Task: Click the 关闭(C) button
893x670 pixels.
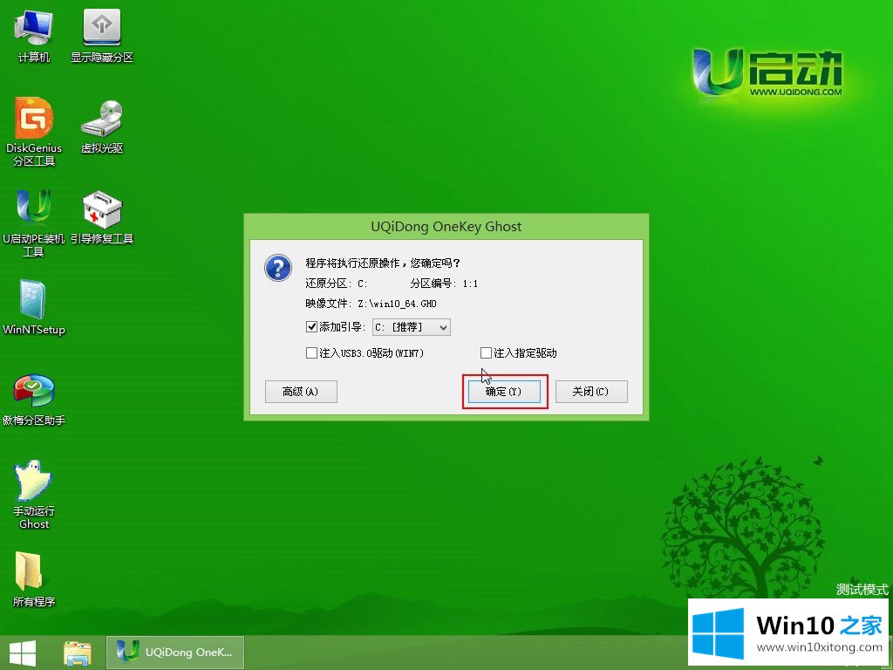Action: (591, 392)
